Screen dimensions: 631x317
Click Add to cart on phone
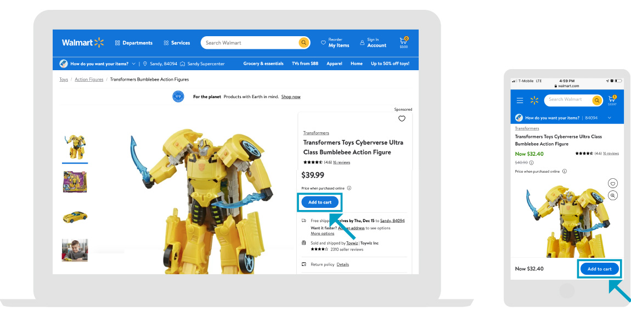599,269
